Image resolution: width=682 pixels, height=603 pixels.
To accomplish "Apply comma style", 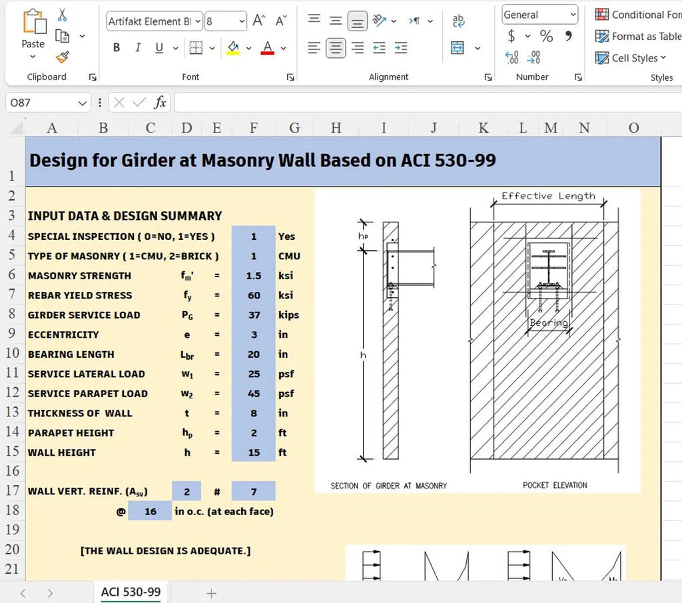I will click(x=568, y=36).
